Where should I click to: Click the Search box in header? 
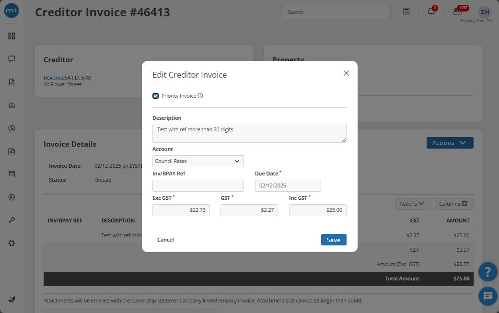337,12
